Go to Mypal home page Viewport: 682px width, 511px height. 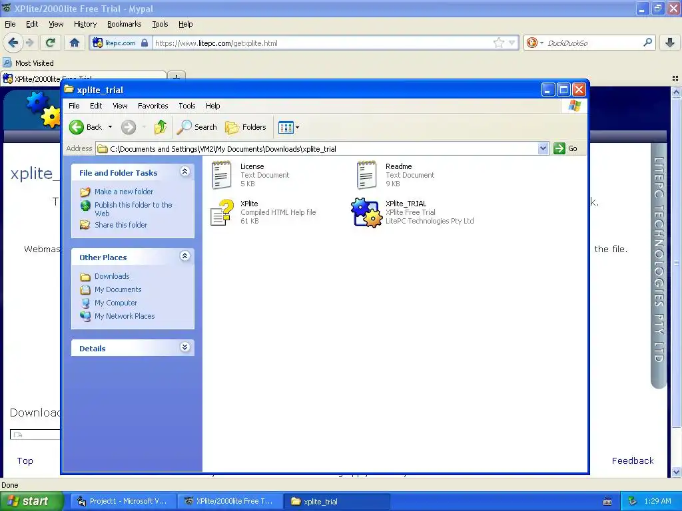75,43
